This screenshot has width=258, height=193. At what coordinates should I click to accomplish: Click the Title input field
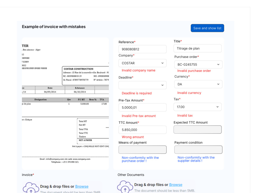[197, 48]
